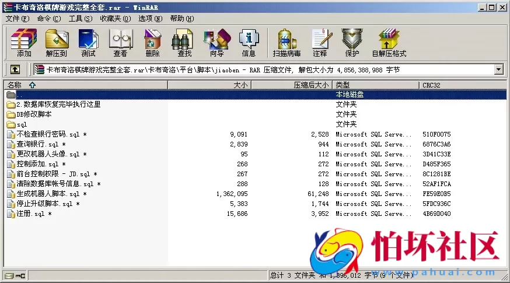
Task: Click the Comment (注释) toolbar icon
Action: 320,43
